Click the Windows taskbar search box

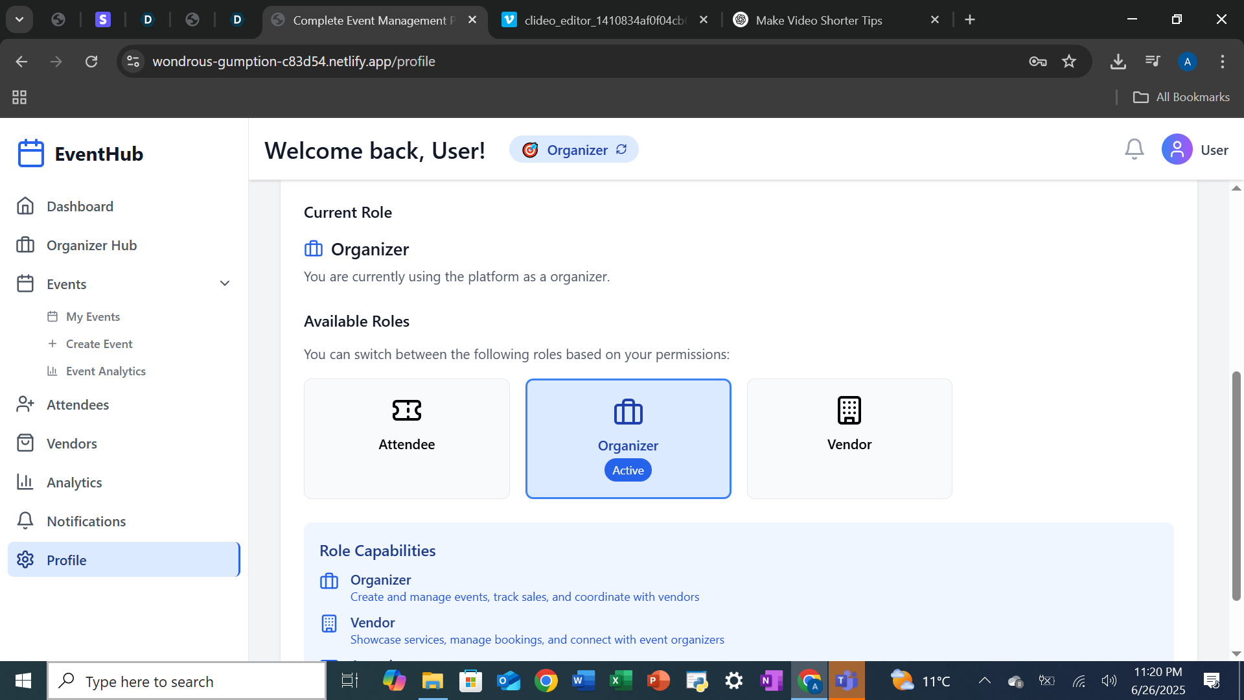pyautogui.click(x=187, y=681)
